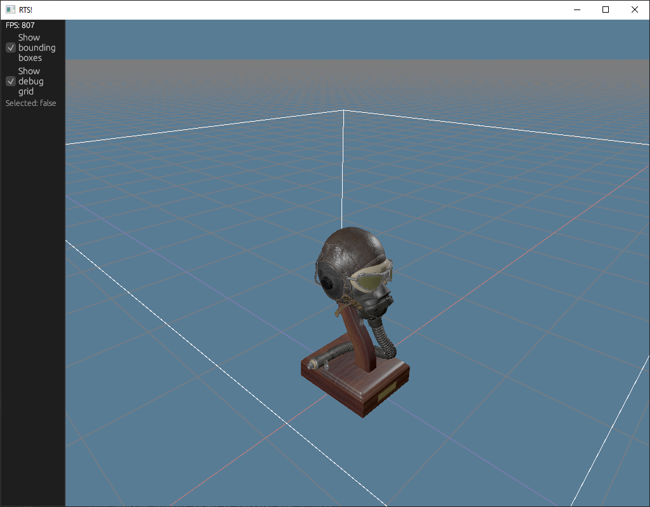Click the Selected: false status text
Screen dimensions: 650x507
pos(30,103)
